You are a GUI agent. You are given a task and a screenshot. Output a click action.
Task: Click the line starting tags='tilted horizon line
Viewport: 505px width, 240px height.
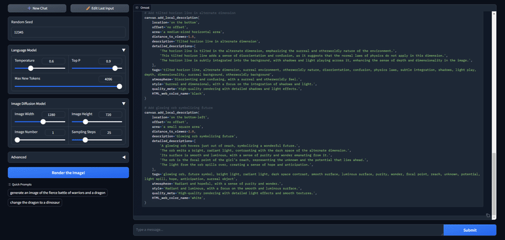[x=310, y=72]
